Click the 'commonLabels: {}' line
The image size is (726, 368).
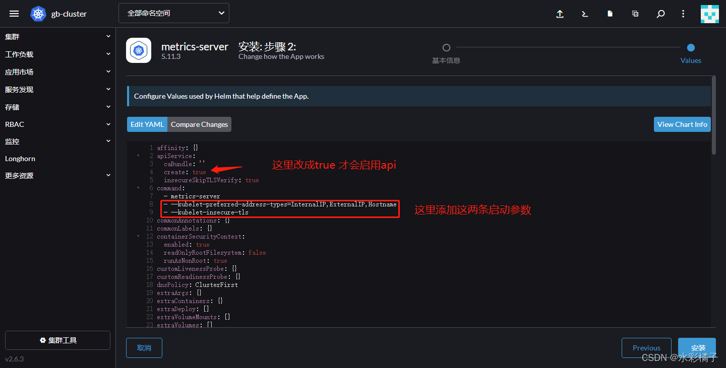(185, 229)
